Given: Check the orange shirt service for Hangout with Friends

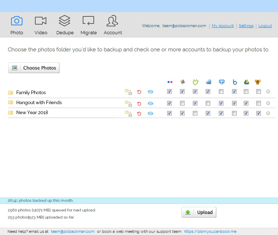Looking at the screenshot, I should tap(259, 103).
